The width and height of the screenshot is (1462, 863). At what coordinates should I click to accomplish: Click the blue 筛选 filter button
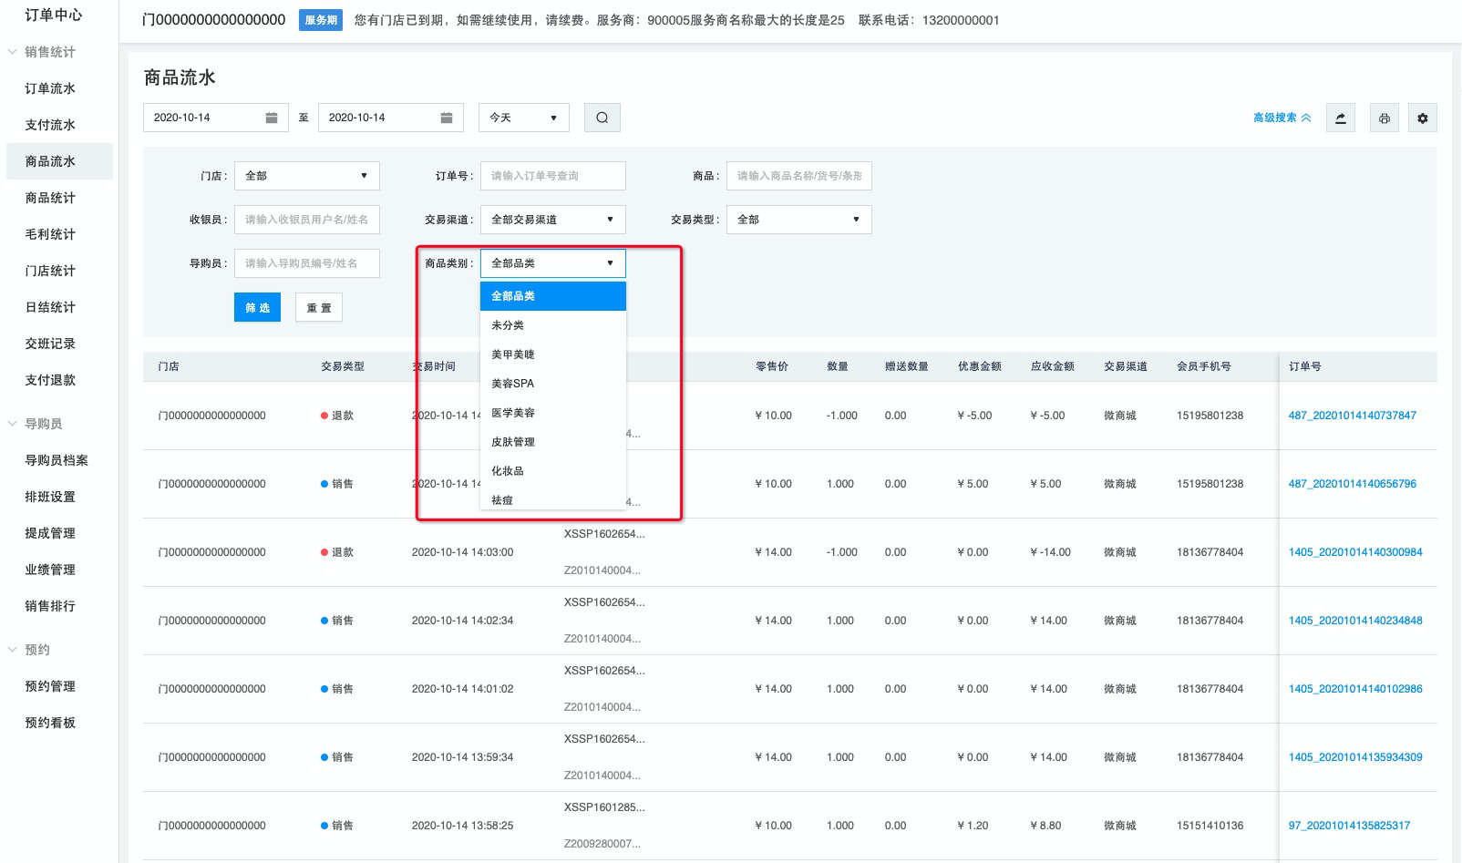(257, 308)
